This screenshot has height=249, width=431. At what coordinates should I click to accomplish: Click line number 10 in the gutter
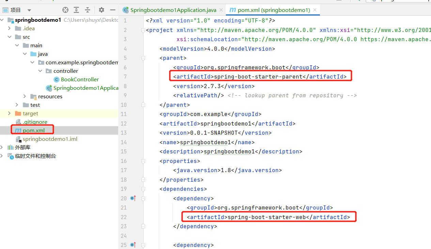tap(124, 105)
